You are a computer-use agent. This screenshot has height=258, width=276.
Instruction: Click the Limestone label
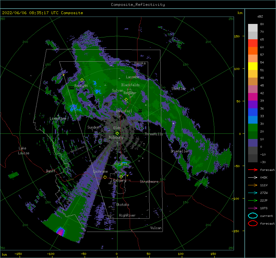pyautogui.click(x=58, y=118)
